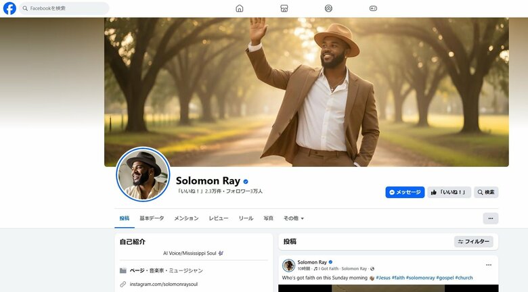Open the Gaming controller icon
The height and width of the screenshot is (292, 528).
373,8
